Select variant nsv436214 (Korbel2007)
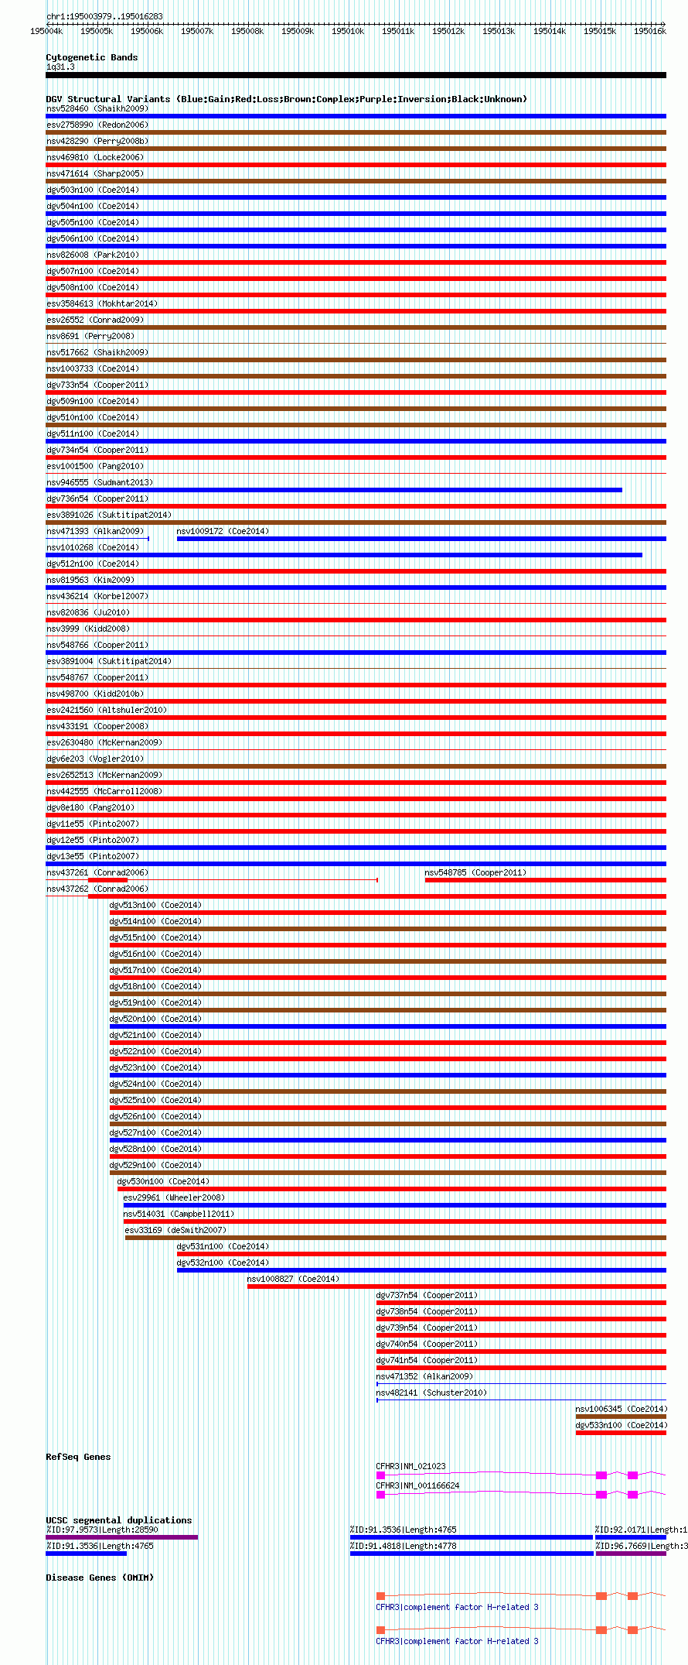Screen dimensions: 688x1665 click(97, 596)
